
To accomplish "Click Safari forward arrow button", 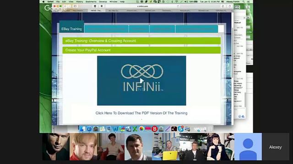I will [69, 6].
